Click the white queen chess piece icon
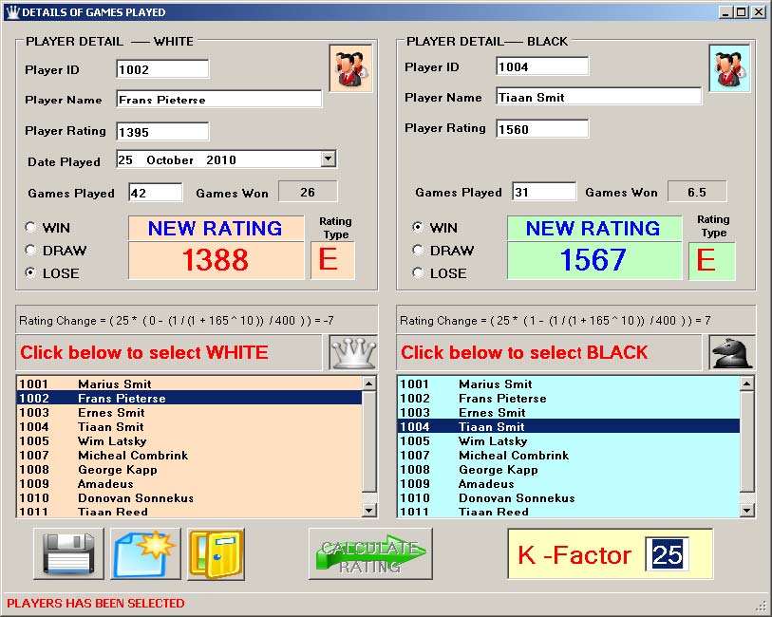This screenshot has width=772, height=617. (353, 352)
